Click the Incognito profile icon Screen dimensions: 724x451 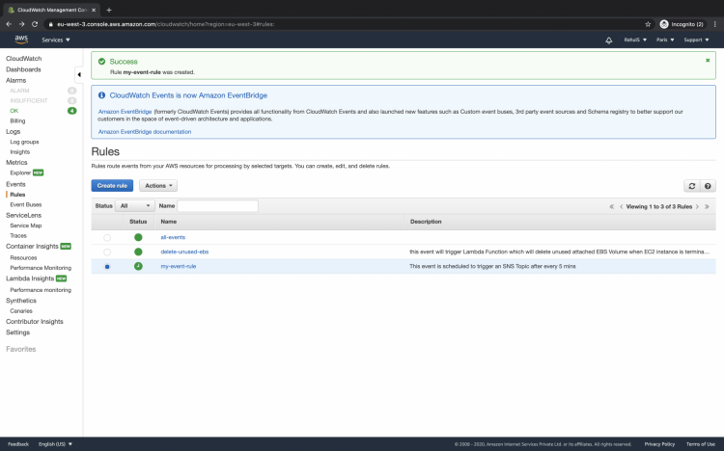pyautogui.click(x=664, y=24)
